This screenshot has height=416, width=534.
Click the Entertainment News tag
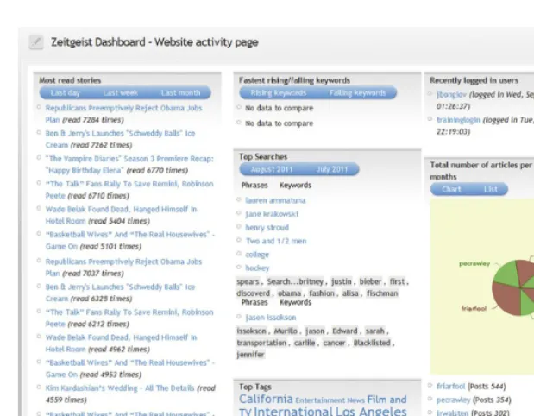[x=330, y=400]
